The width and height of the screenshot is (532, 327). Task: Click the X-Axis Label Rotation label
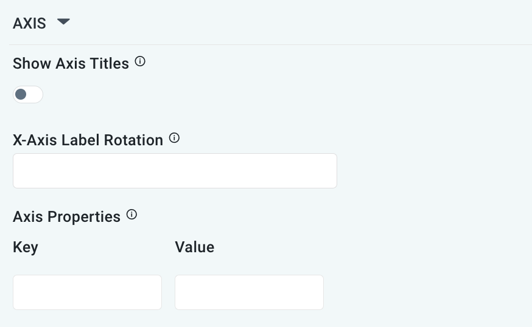tap(88, 140)
